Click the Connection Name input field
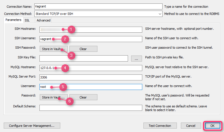The image size is (224, 132). pos(98,6)
